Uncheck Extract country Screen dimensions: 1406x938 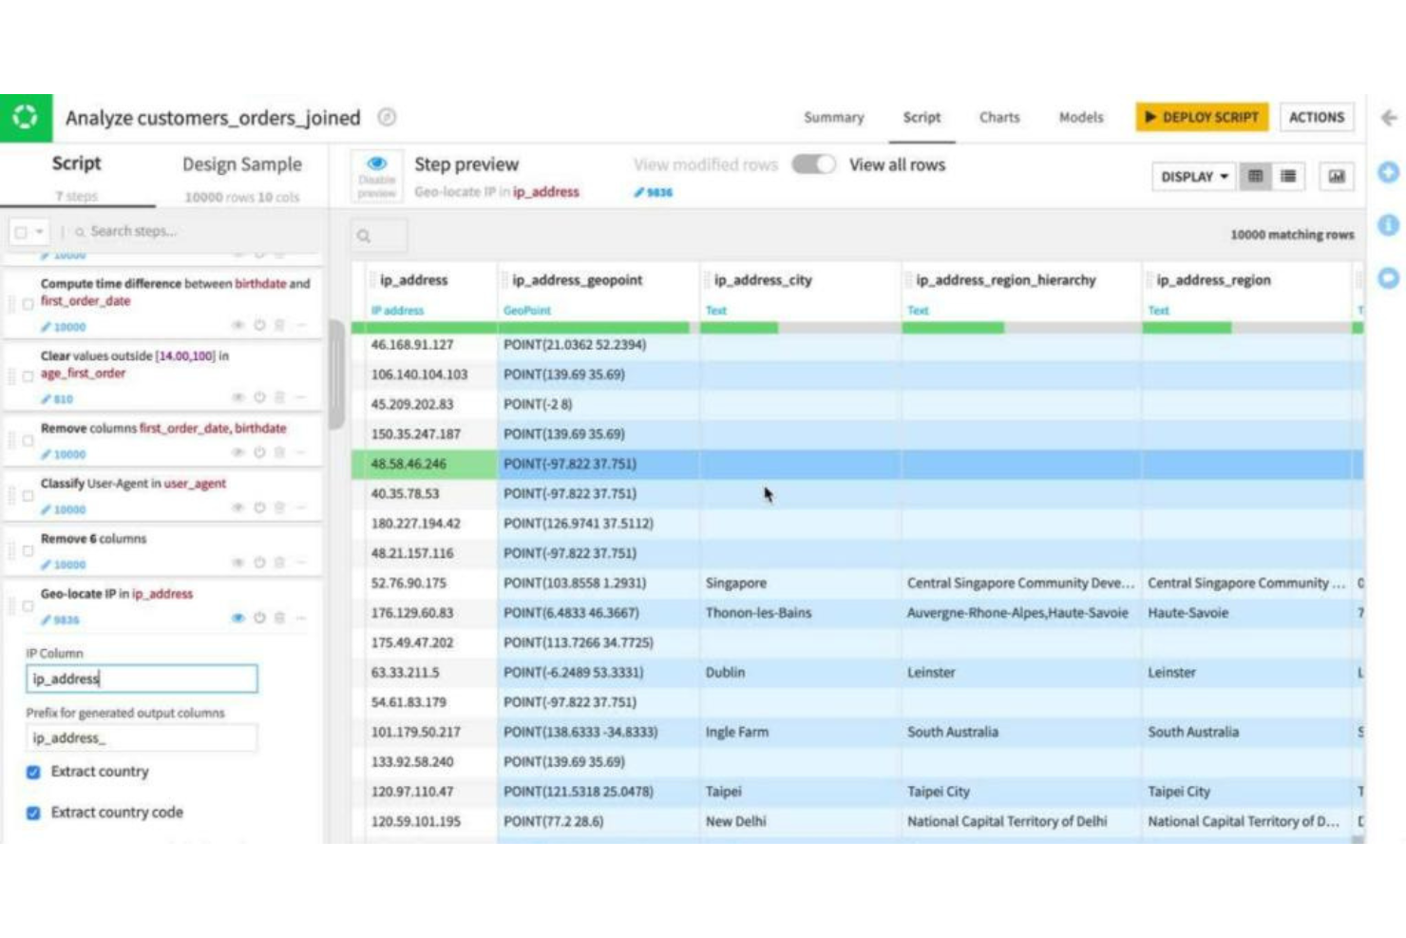coord(33,772)
